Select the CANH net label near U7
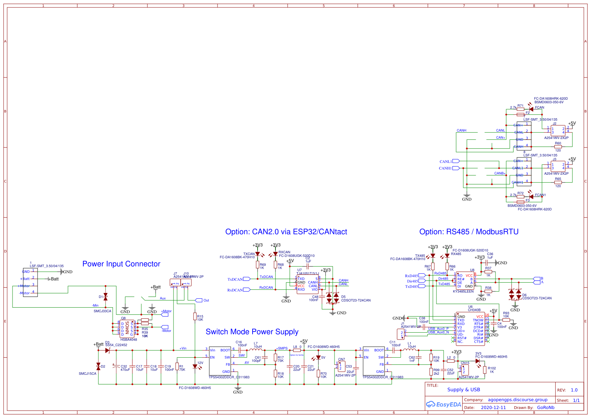Screen dimensions: 591x418 pyautogui.click(x=343, y=280)
